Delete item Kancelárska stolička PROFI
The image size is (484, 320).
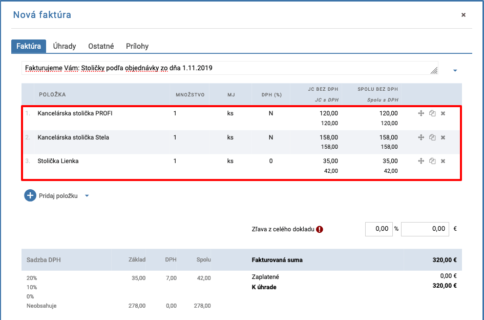click(x=443, y=113)
